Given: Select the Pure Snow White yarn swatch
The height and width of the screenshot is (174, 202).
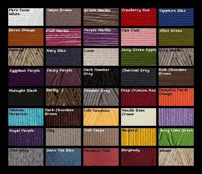Looking at the screenshot, I should [26, 17].
